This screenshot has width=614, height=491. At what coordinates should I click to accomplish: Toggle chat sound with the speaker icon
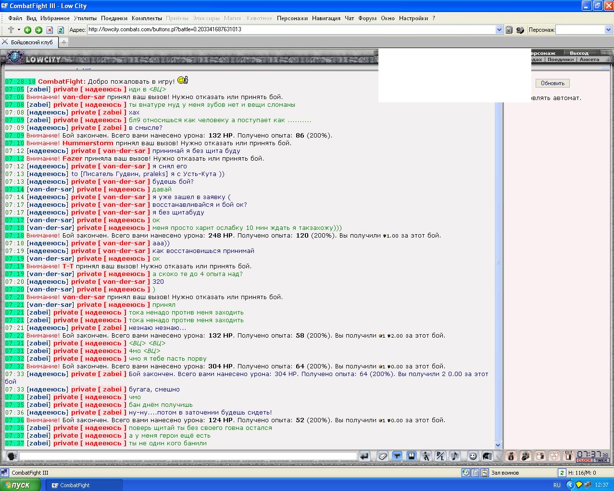pyautogui.click(x=455, y=456)
